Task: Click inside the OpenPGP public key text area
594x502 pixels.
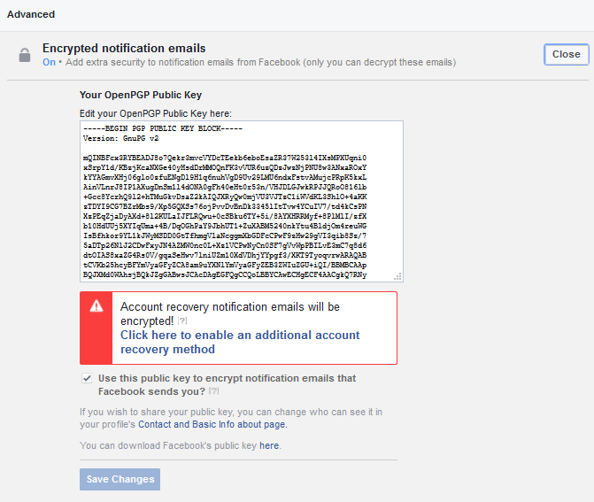Action: tap(242, 202)
